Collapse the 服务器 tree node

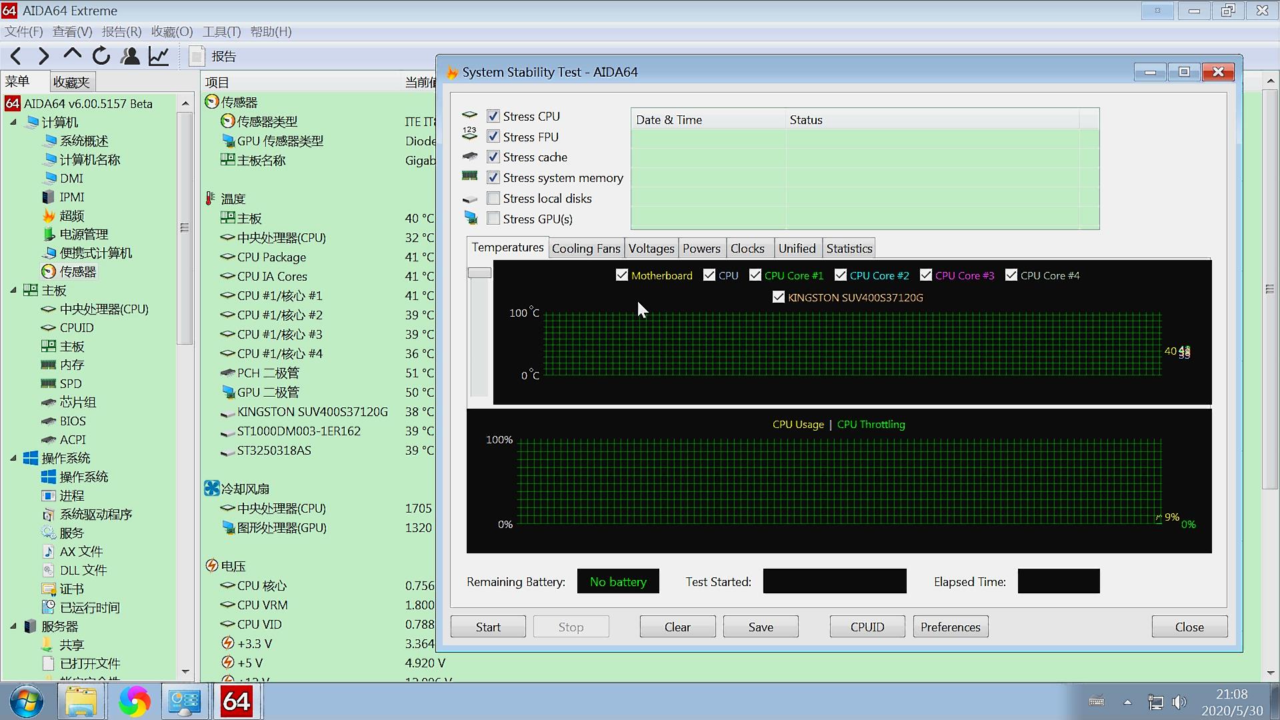pyautogui.click(x=13, y=626)
